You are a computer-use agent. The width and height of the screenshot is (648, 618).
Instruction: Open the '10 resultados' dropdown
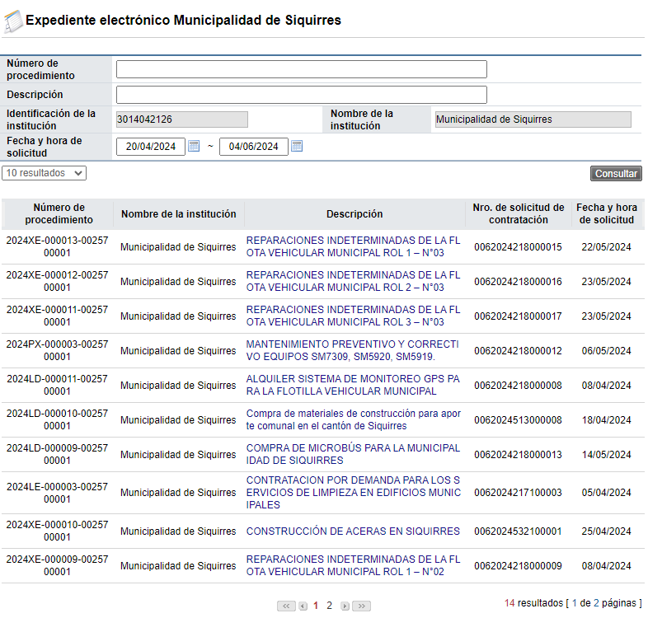(45, 173)
